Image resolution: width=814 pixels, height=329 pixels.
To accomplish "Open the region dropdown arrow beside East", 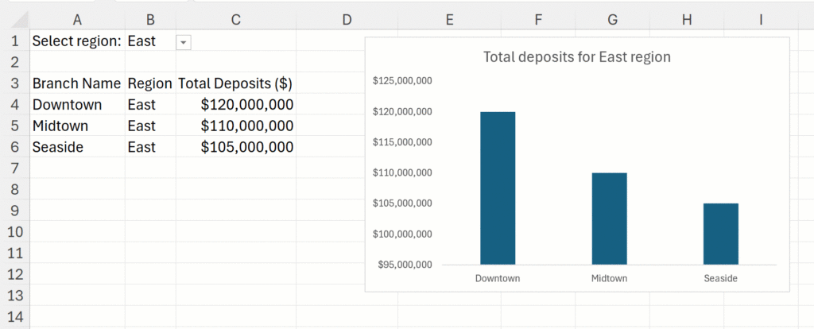I will pyautogui.click(x=184, y=41).
